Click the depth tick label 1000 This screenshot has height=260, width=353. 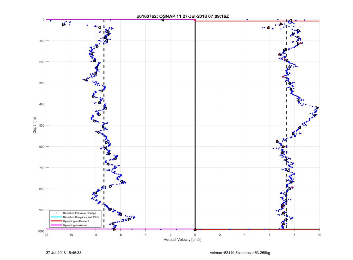pyautogui.click(x=41, y=231)
